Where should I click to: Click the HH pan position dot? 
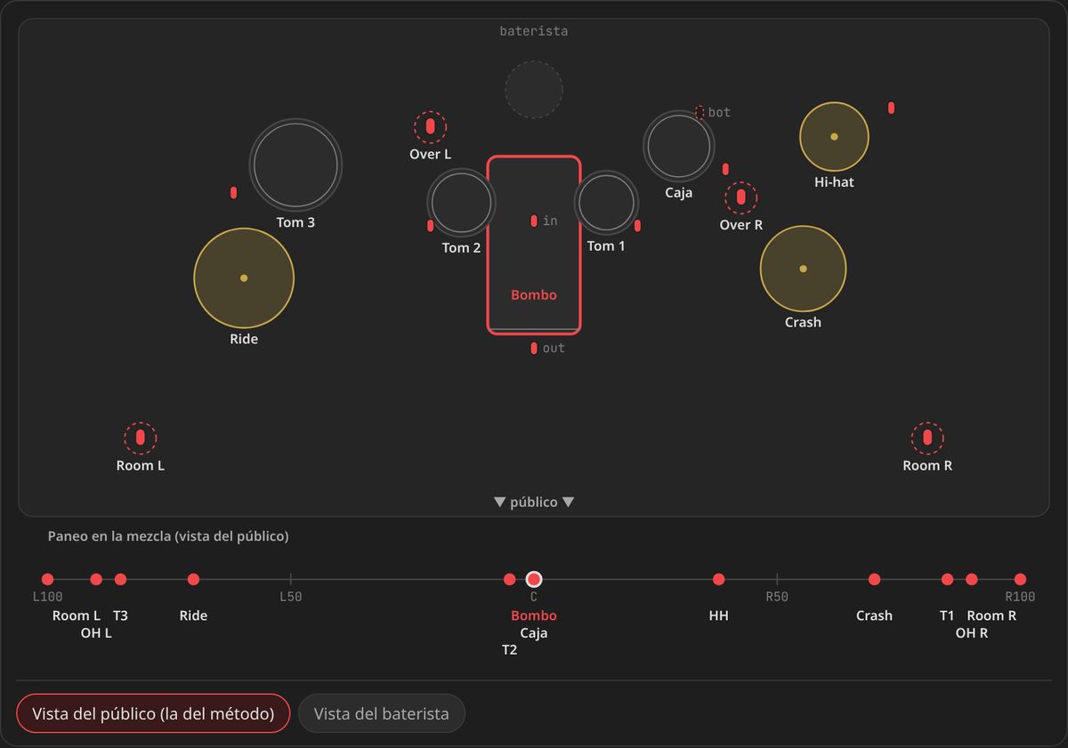pos(719,579)
